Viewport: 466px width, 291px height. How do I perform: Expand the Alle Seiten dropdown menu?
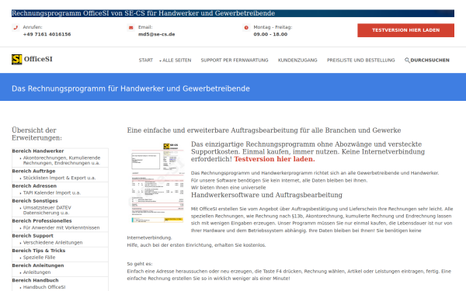(176, 61)
